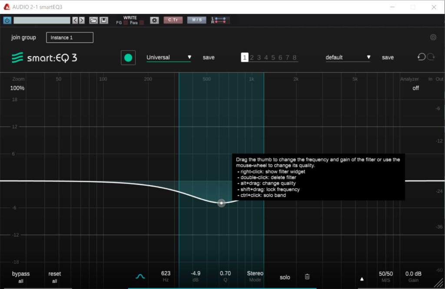This screenshot has height=289, width=445.
Task: Click the 0.0 dB output Gain value
Action: (x=413, y=274)
